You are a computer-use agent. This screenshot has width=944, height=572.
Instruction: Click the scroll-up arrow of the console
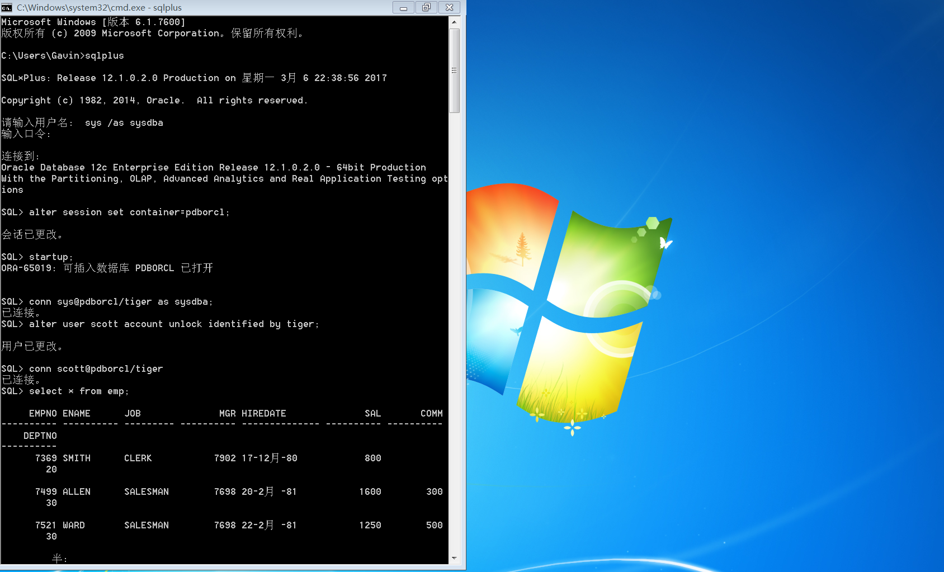point(454,22)
